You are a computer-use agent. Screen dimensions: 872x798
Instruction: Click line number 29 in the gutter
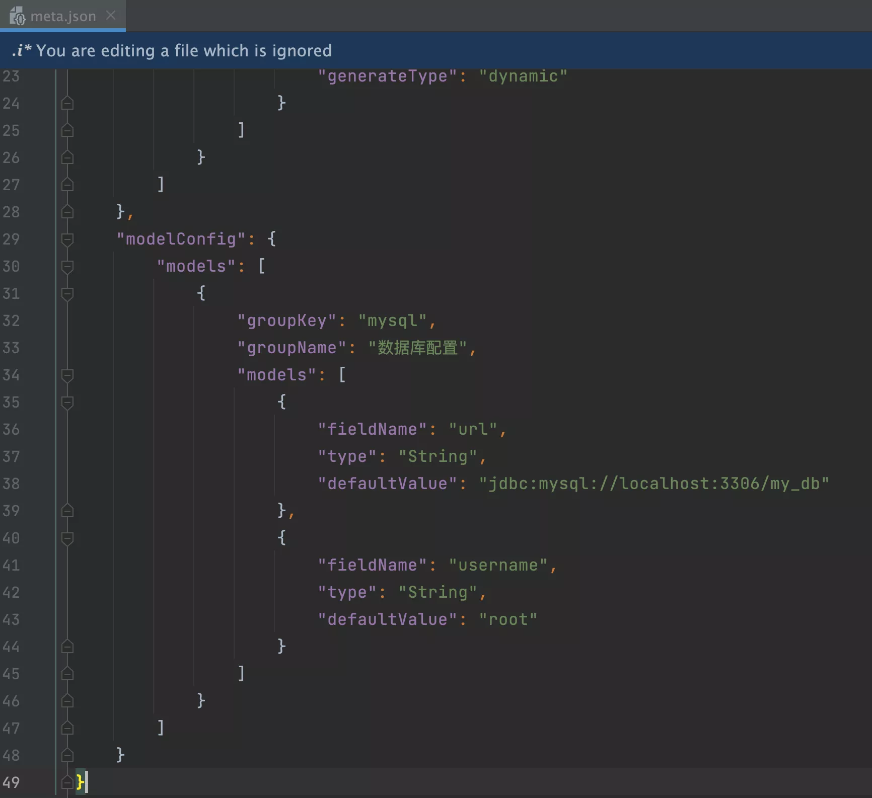point(11,239)
